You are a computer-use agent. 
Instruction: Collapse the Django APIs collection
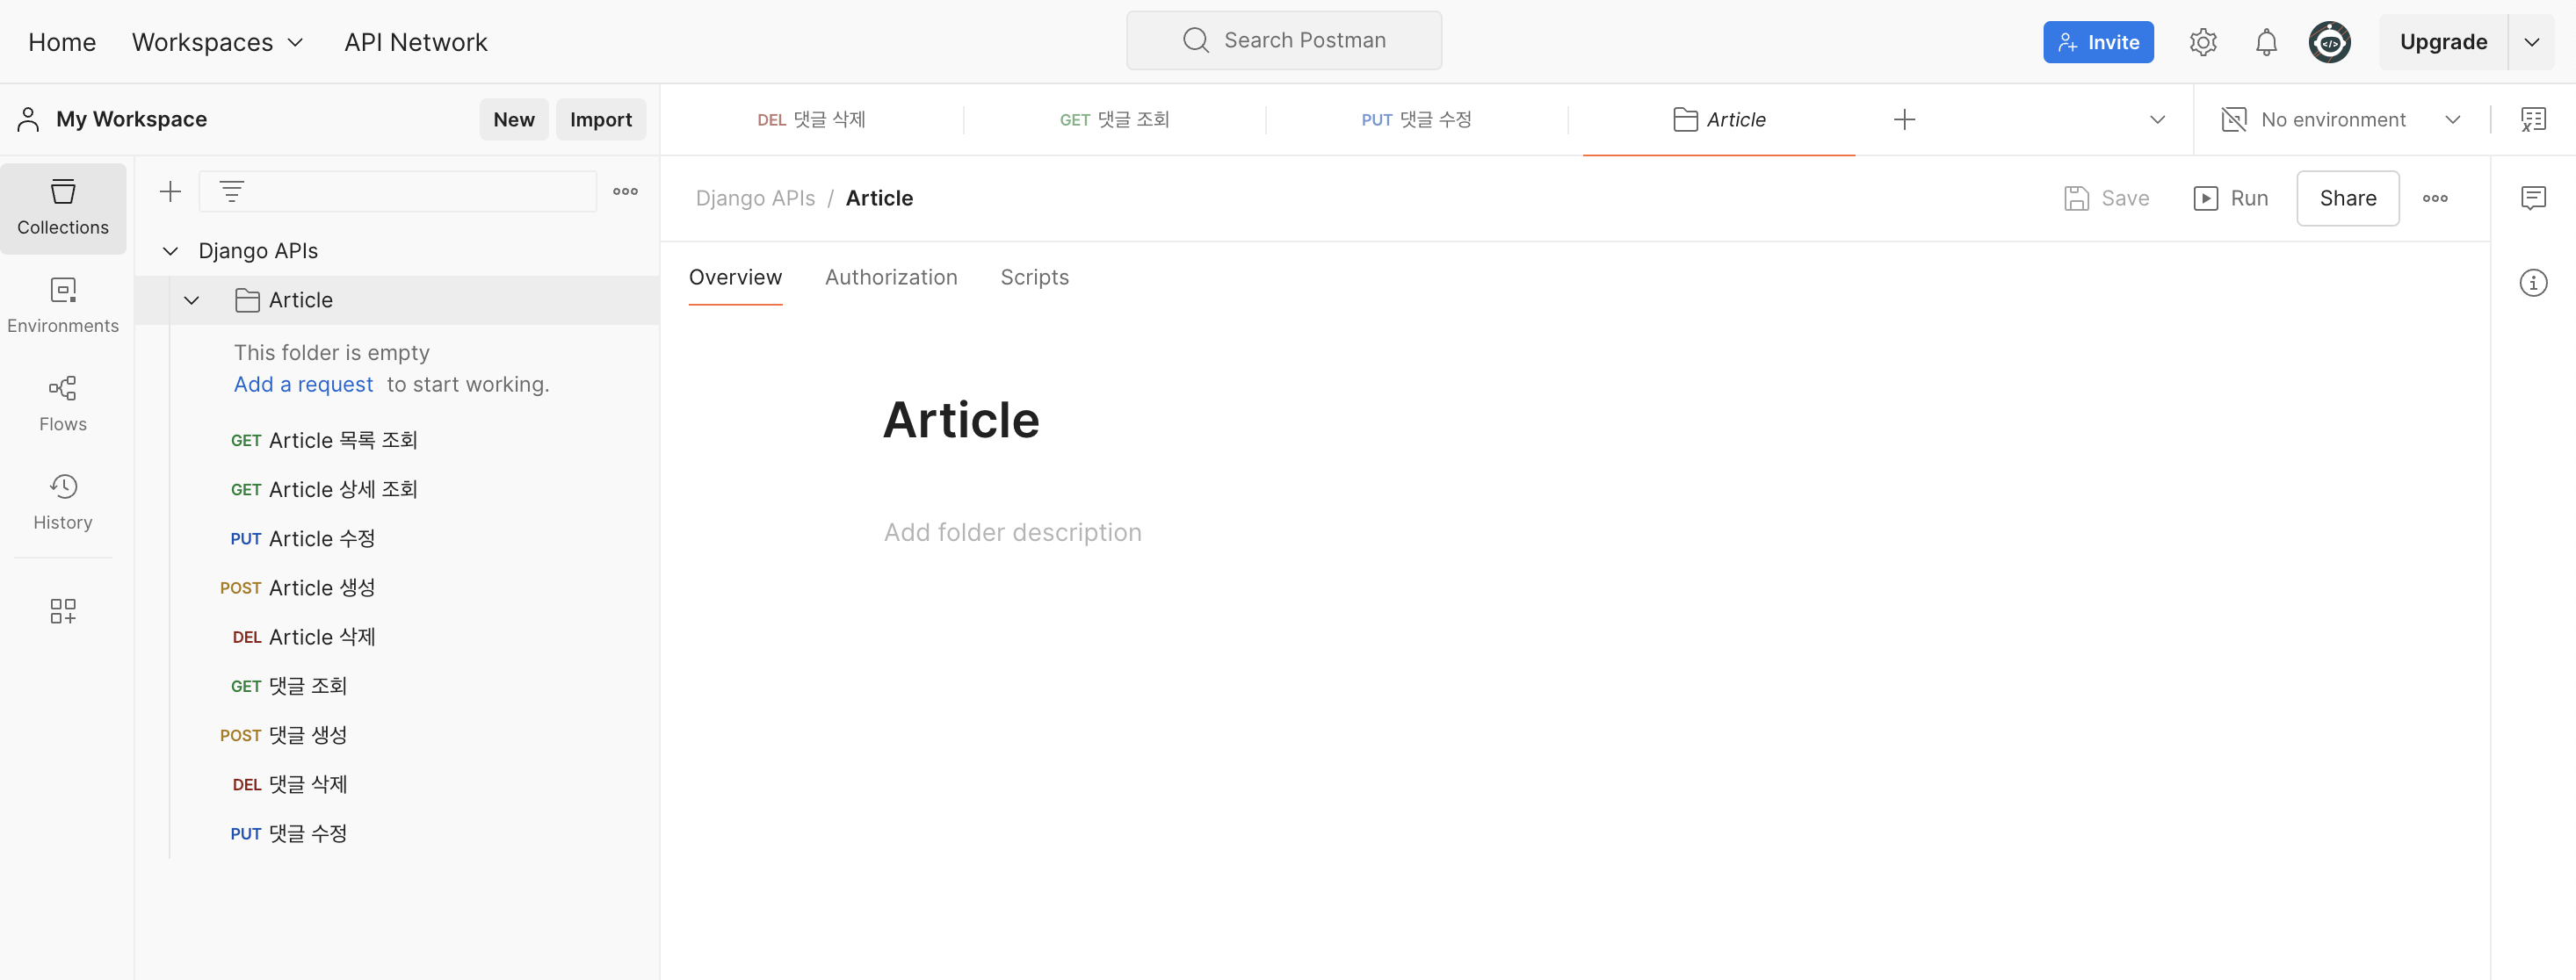pos(170,251)
